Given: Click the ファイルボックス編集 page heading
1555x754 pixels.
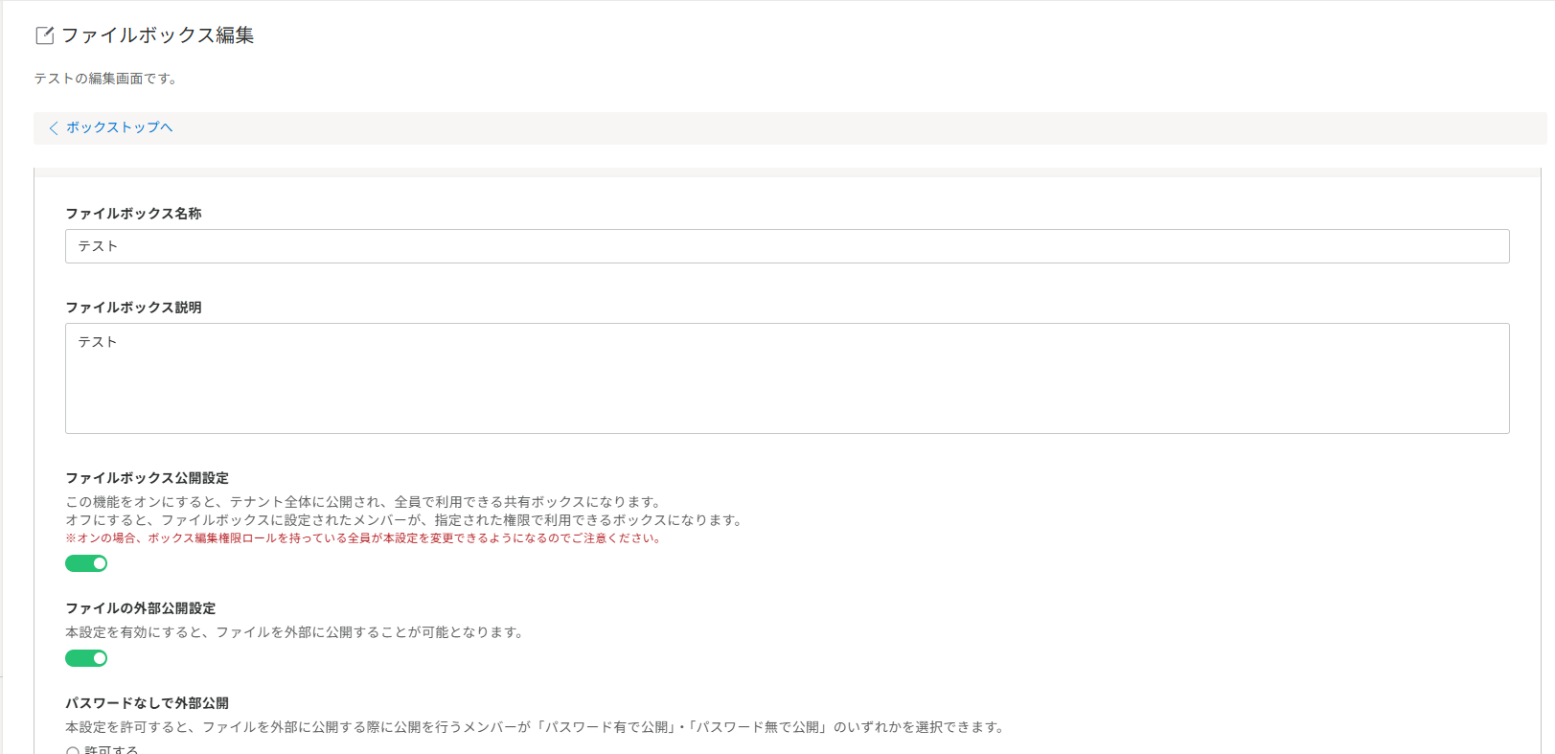Looking at the screenshot, I should pyautogui.click(x=157, y=35).
